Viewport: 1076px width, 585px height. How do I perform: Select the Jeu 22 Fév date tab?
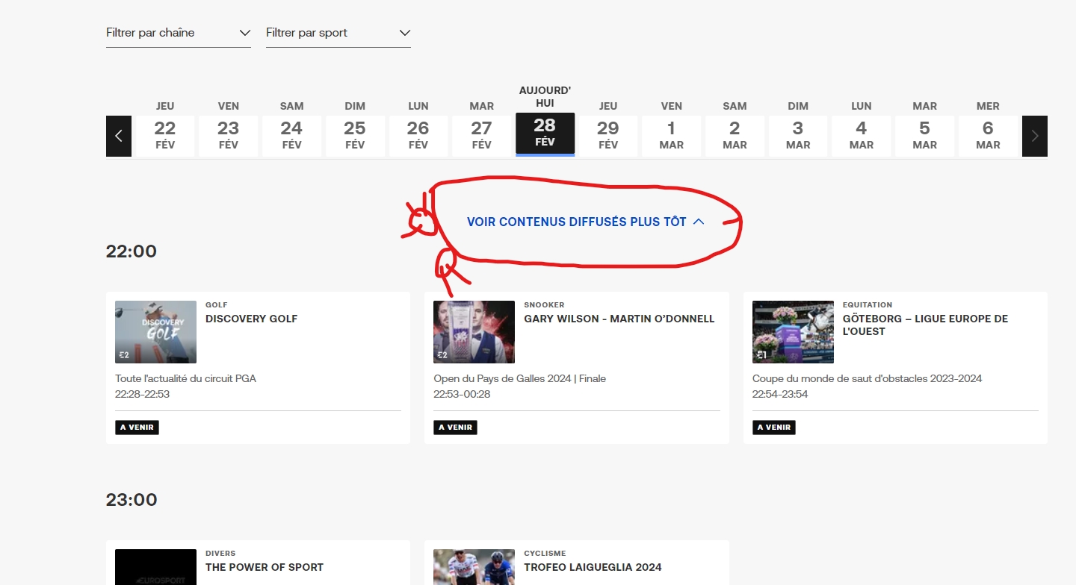click(x=165, y=128)
